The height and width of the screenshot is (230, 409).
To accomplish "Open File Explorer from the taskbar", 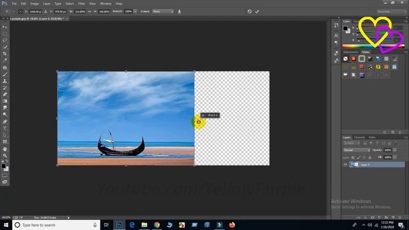I will 144,225.
